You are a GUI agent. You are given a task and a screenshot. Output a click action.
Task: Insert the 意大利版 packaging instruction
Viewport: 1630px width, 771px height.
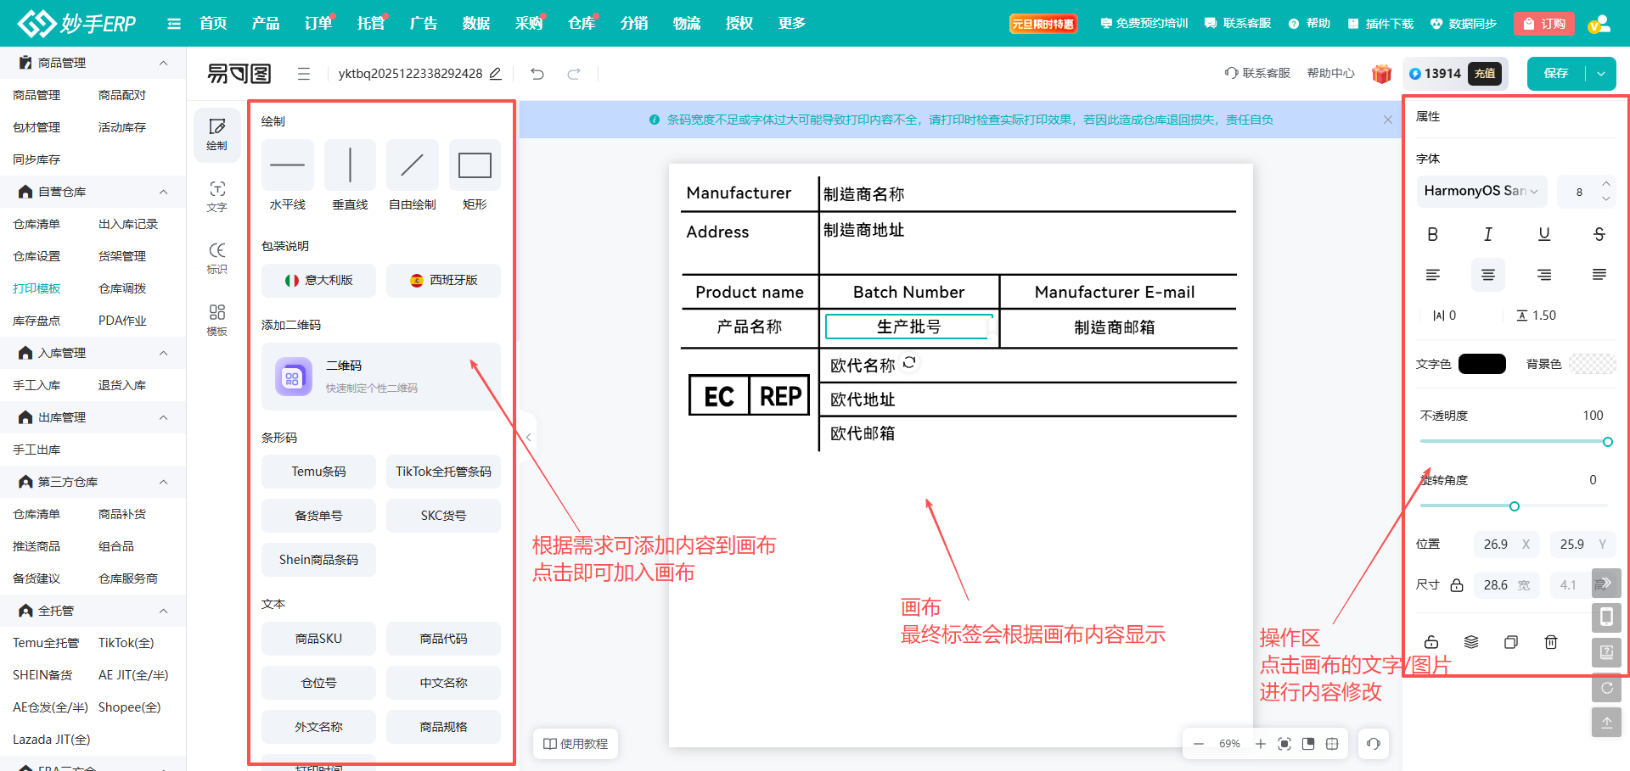[318, 280]
